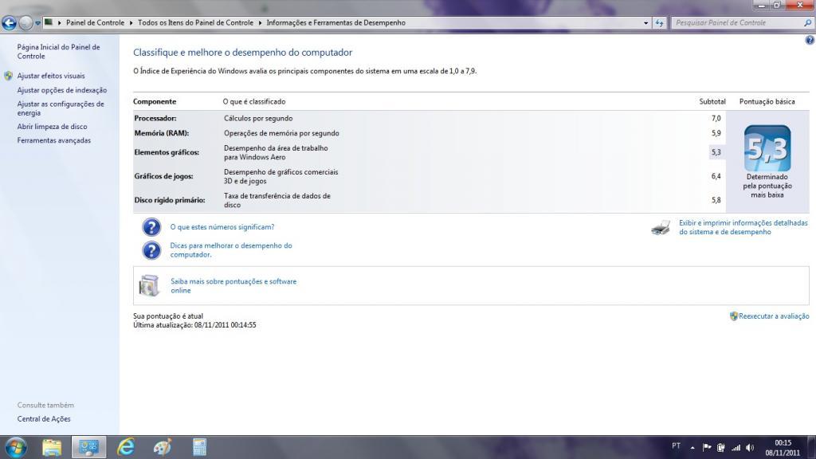Click the Control Panel icon in address bar

click(49, 22)
